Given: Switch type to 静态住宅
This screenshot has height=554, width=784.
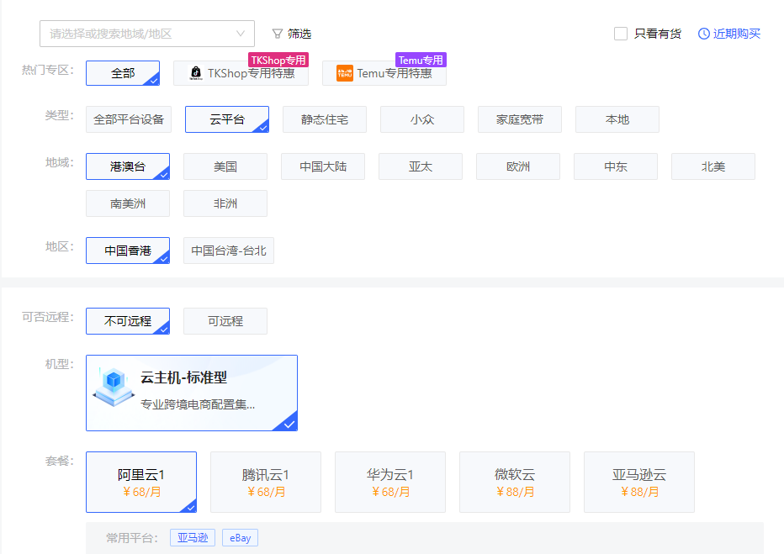Looking at the screenshot, I should pyautogui.click(x=325, y=119).
